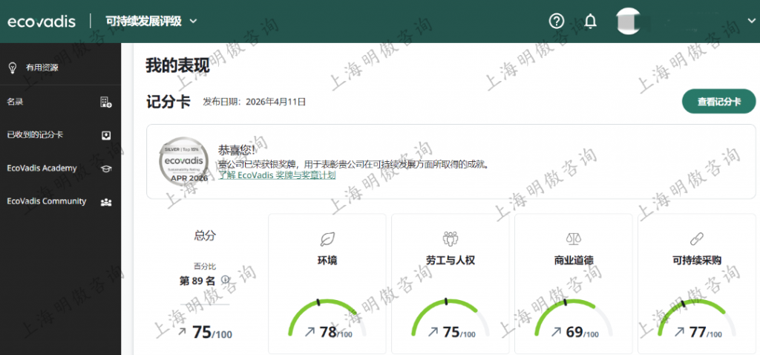Screen dimensions: 760x355
Task: Click the EcoVadis logo in header
Action: tap(42, 21)
